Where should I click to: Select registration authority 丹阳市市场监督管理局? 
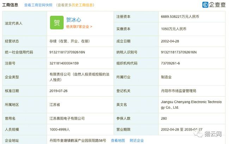pyautogui.click(x=179, y=91)
